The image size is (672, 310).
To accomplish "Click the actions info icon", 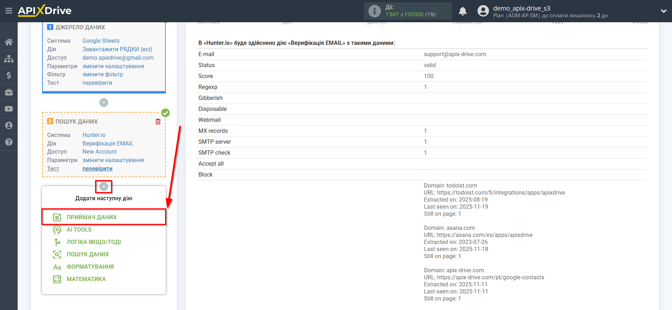I will pyautogui.click(x=374, y=11).
